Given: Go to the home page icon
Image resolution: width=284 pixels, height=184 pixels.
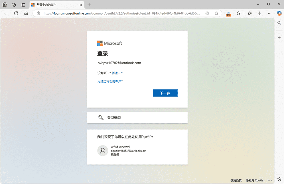Looking at the screenshot, I should pyautogui.click(x=26, y=13).
